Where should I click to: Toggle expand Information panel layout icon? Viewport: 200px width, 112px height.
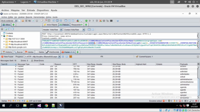pos(57,21)
